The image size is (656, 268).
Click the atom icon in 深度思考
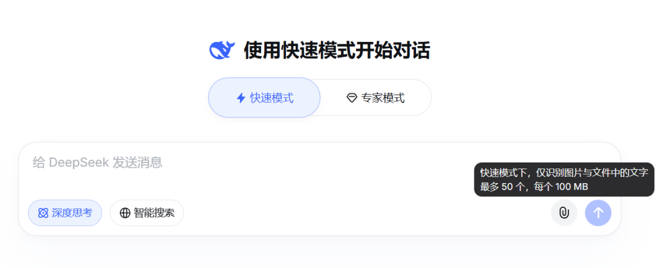coord(43,213)
